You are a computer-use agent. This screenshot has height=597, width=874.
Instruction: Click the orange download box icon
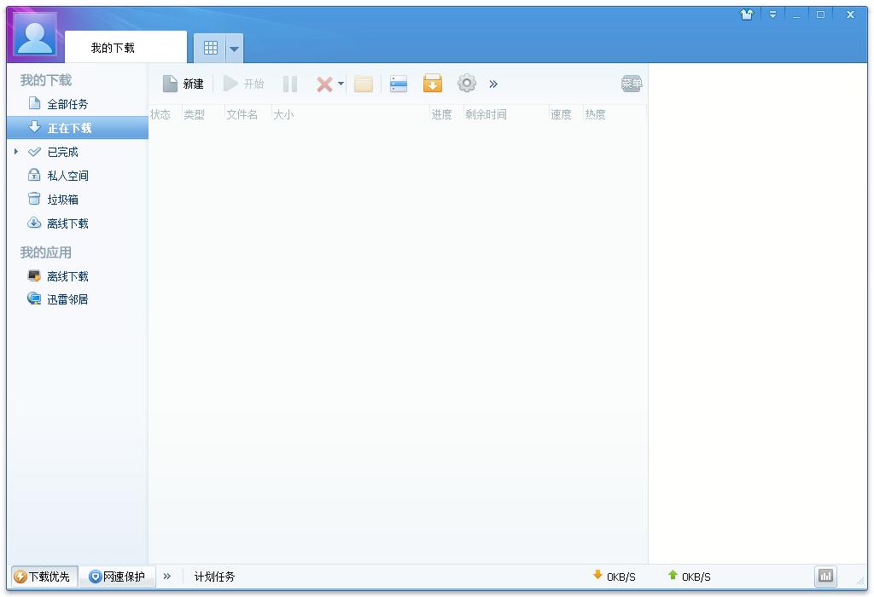point(433,84)
